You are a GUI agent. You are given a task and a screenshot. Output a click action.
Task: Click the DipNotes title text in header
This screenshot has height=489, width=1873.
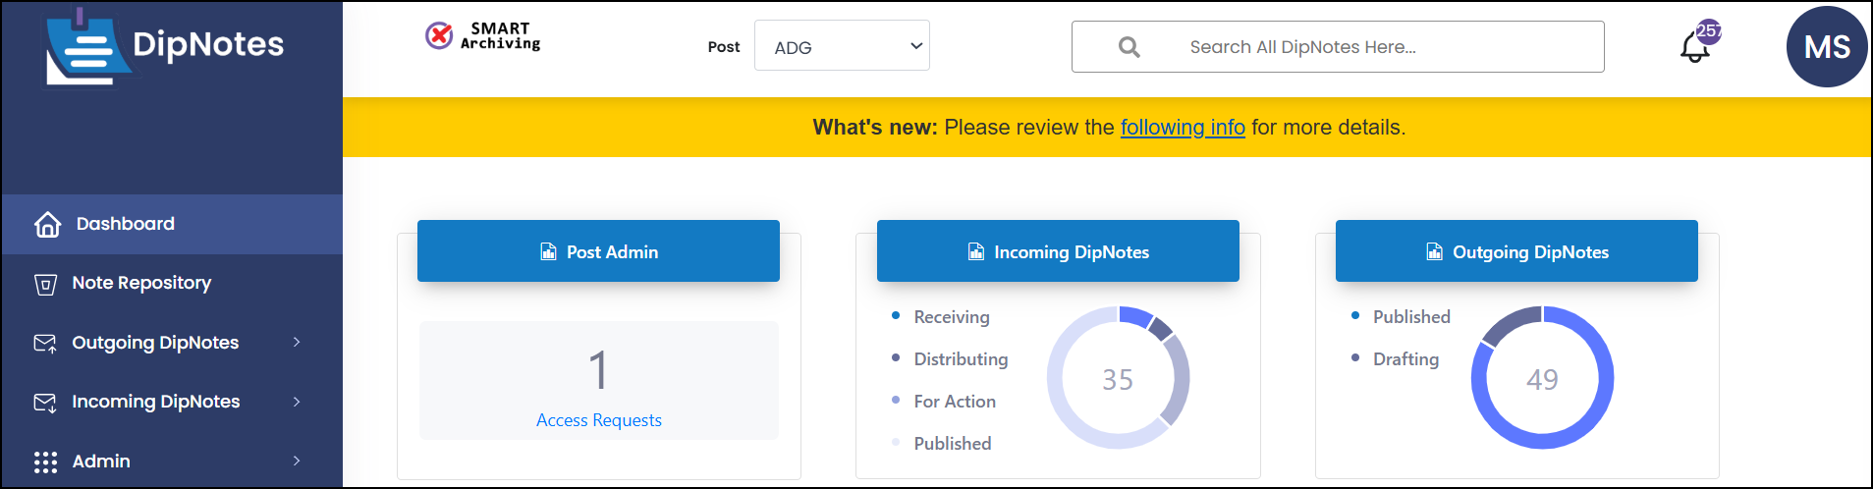pyautogui.click(x=208, y=44)
